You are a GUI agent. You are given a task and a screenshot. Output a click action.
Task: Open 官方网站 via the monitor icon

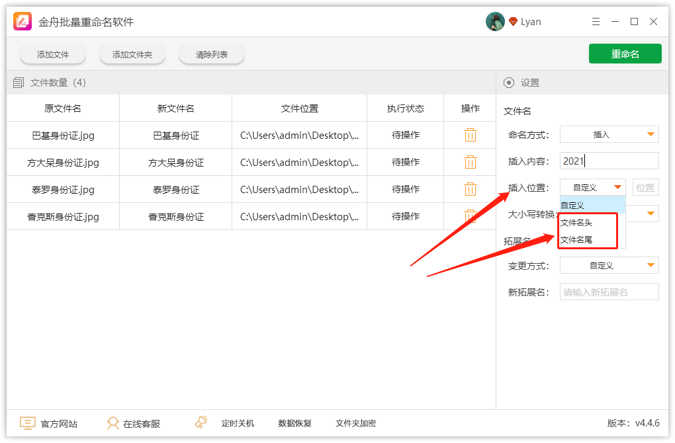pyautogui.click(x=26, y=423)
